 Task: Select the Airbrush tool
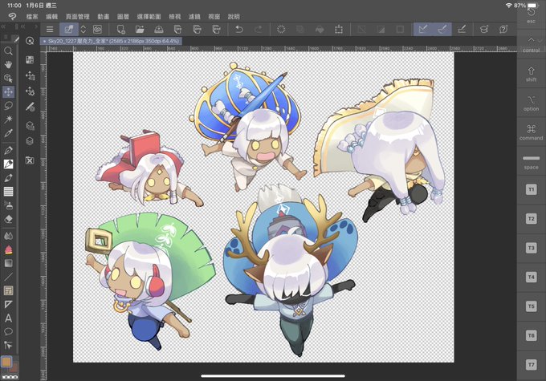pos(8,205)
